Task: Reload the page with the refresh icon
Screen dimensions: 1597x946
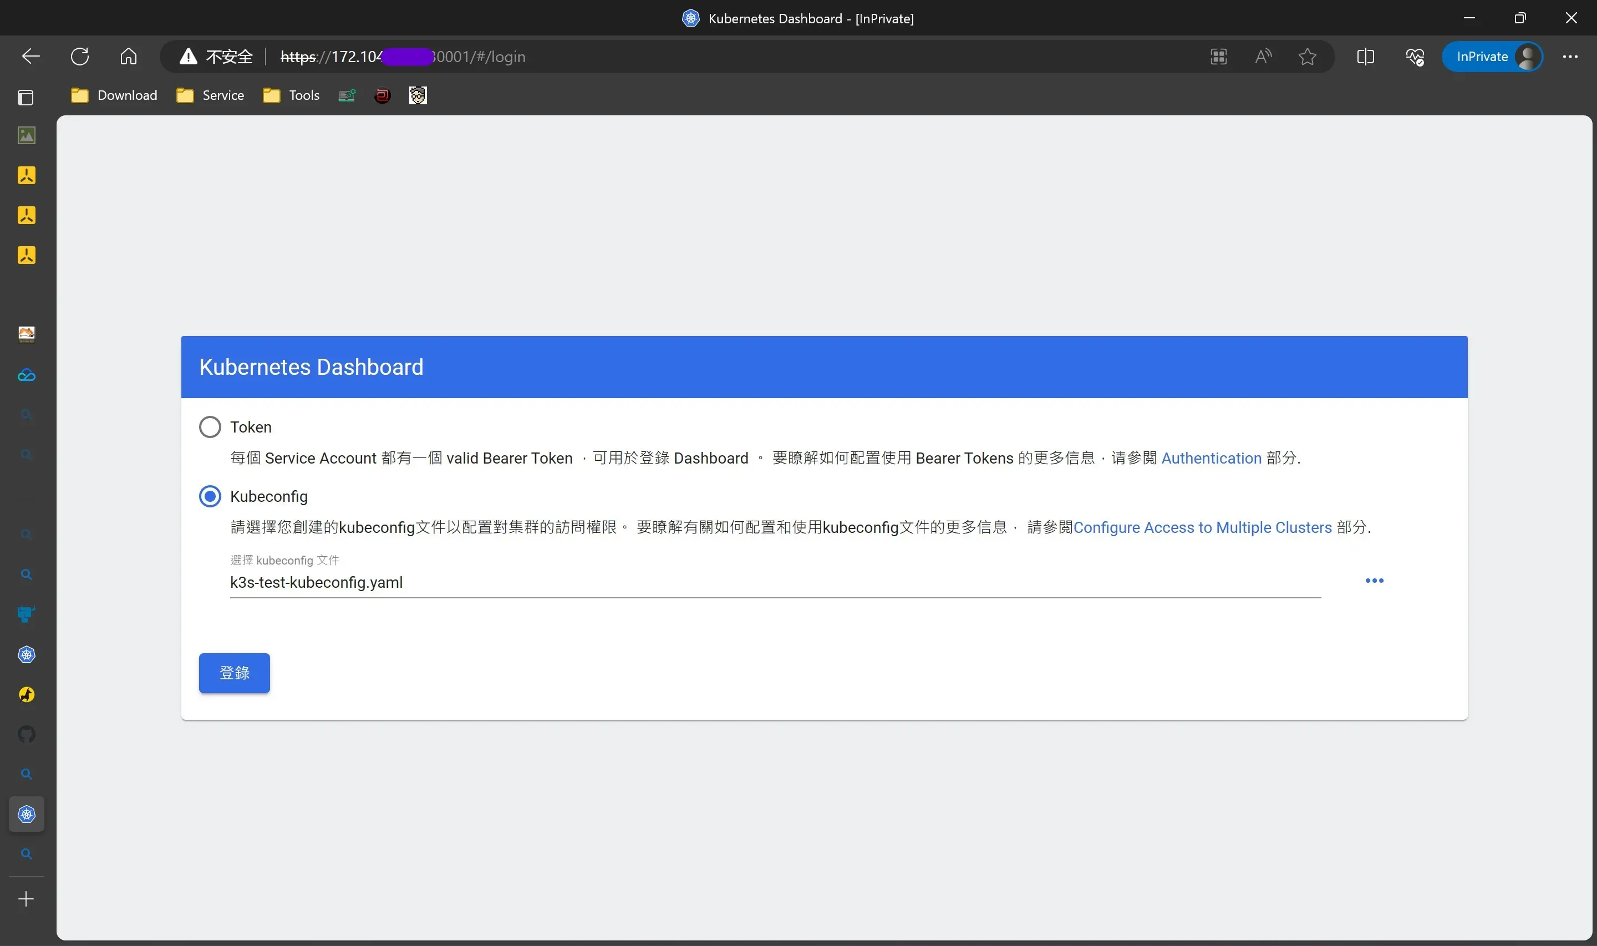Action: (x=80, y=57)
